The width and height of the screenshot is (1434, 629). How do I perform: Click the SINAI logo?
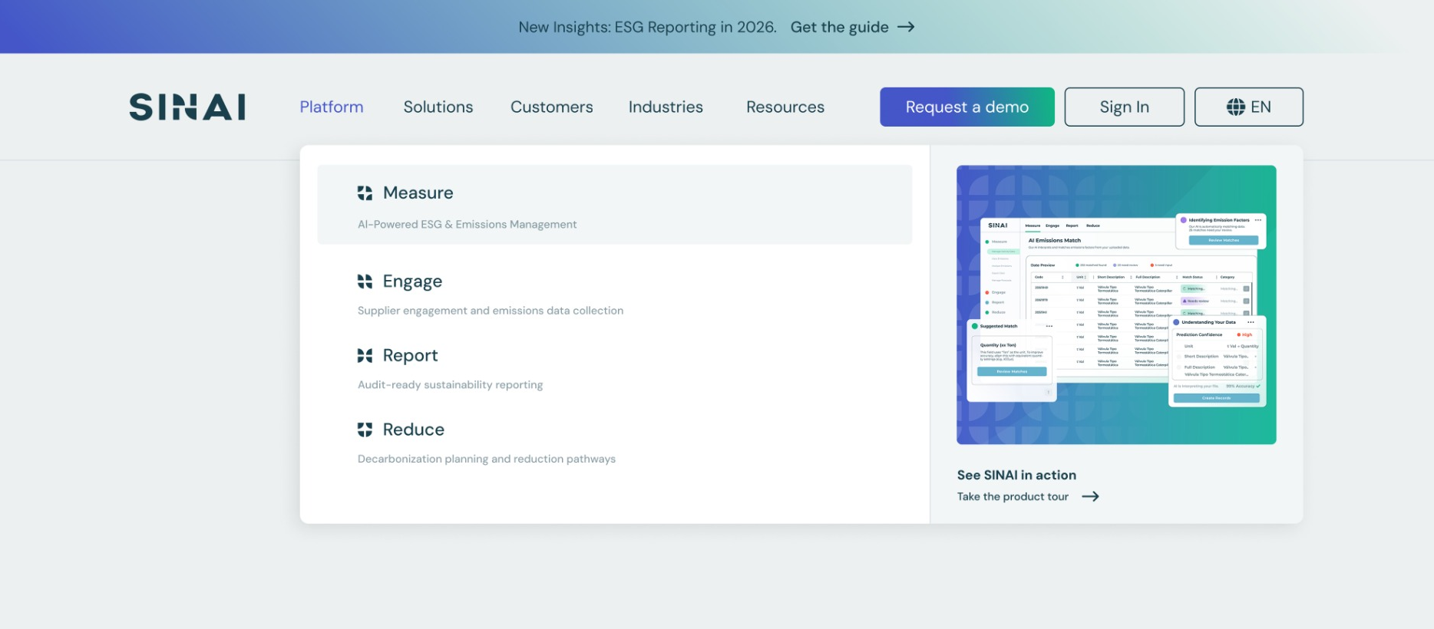click(187, 107)
